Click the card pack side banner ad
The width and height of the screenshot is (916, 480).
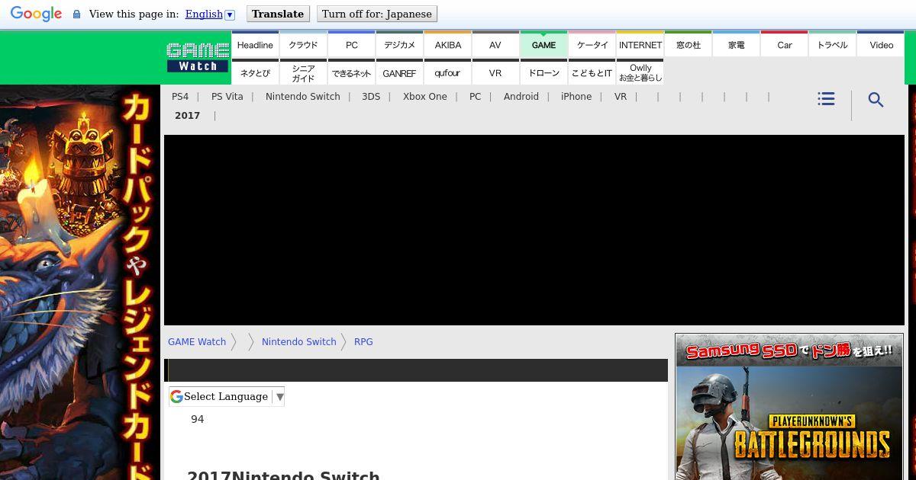click(x=80, y=282)
